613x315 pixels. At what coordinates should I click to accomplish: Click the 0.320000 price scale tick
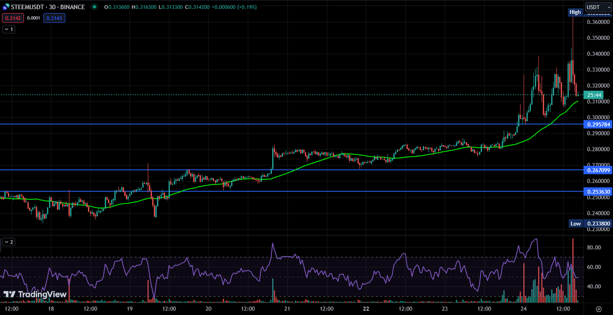coord(598,86)
